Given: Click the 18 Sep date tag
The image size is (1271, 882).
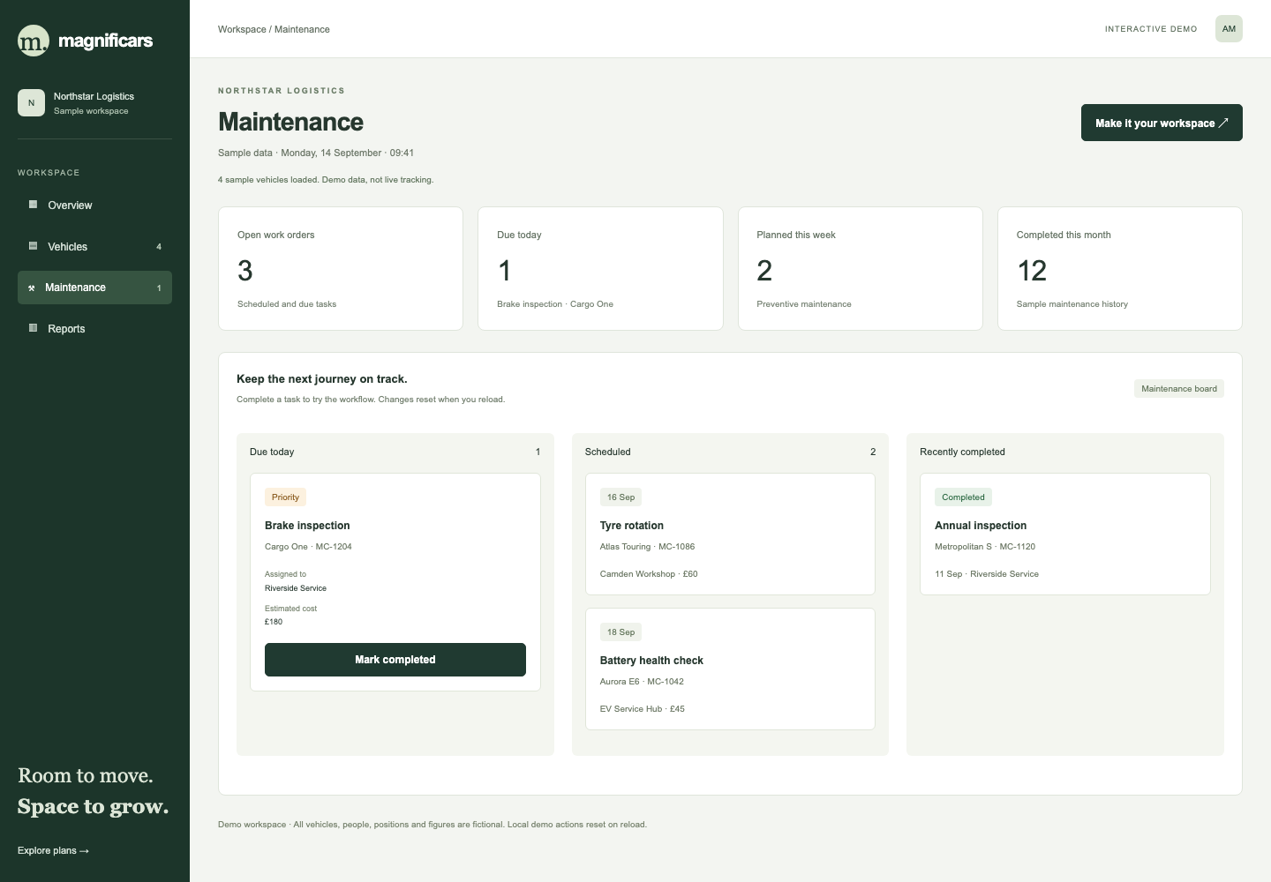Looking at the screenshot, I should 620,632.
